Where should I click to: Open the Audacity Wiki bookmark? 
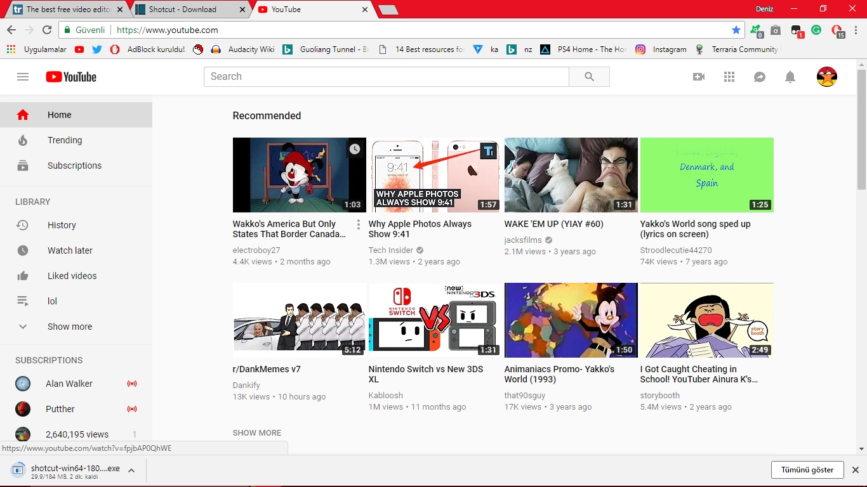242,49
